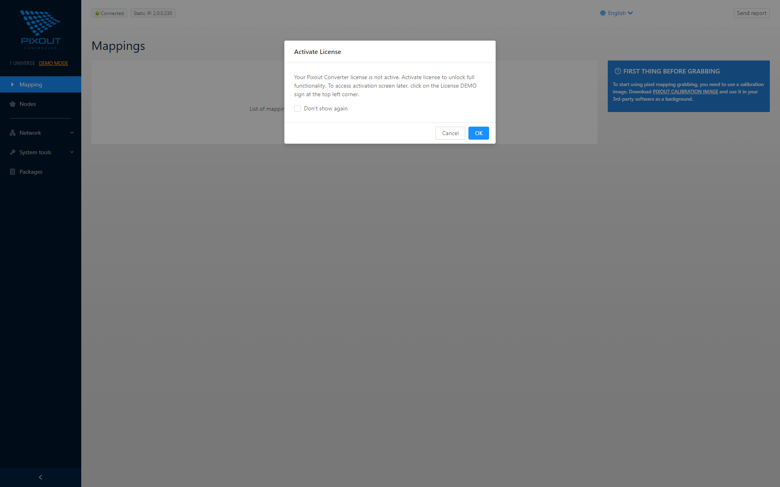
Task: Click the question mark icon before FIRST THING
Action: coord(617,71)
